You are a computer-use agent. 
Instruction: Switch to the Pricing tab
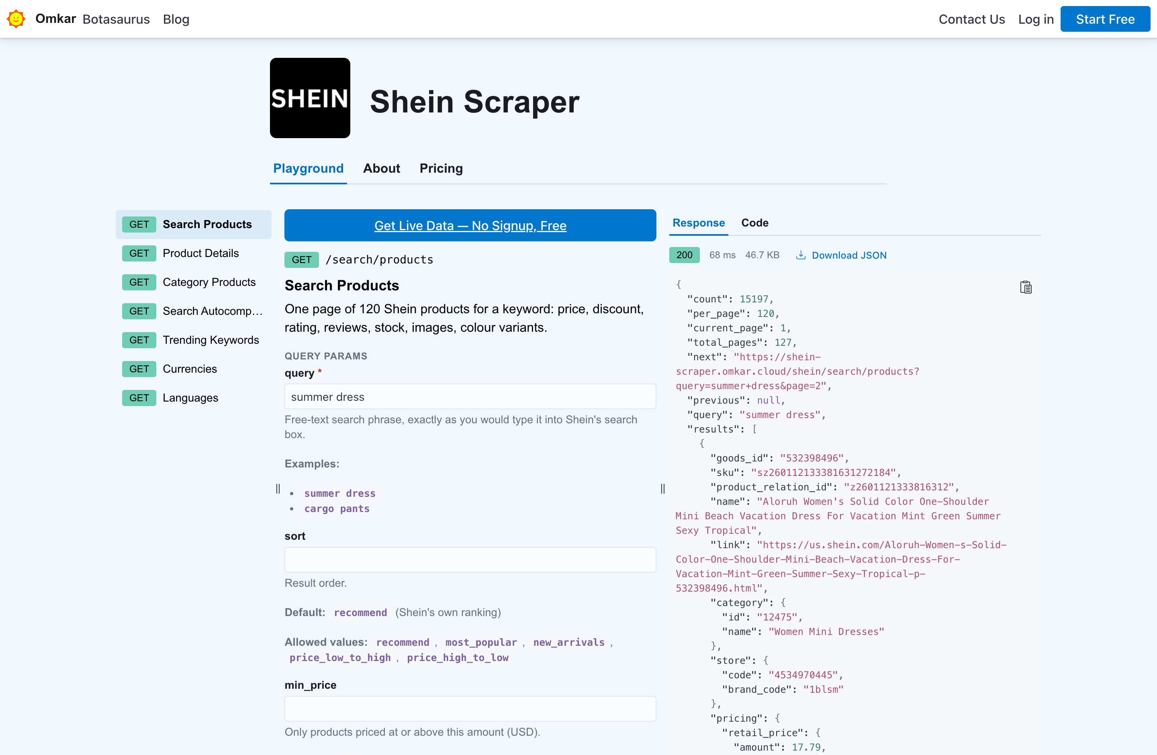[x=441, y=169]
